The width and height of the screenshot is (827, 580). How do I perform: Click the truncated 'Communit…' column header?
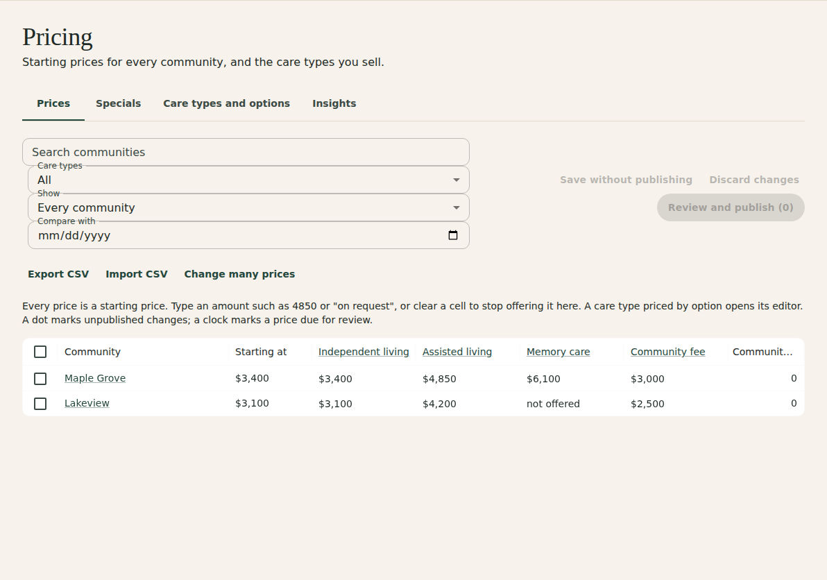(x=762, y=352)
